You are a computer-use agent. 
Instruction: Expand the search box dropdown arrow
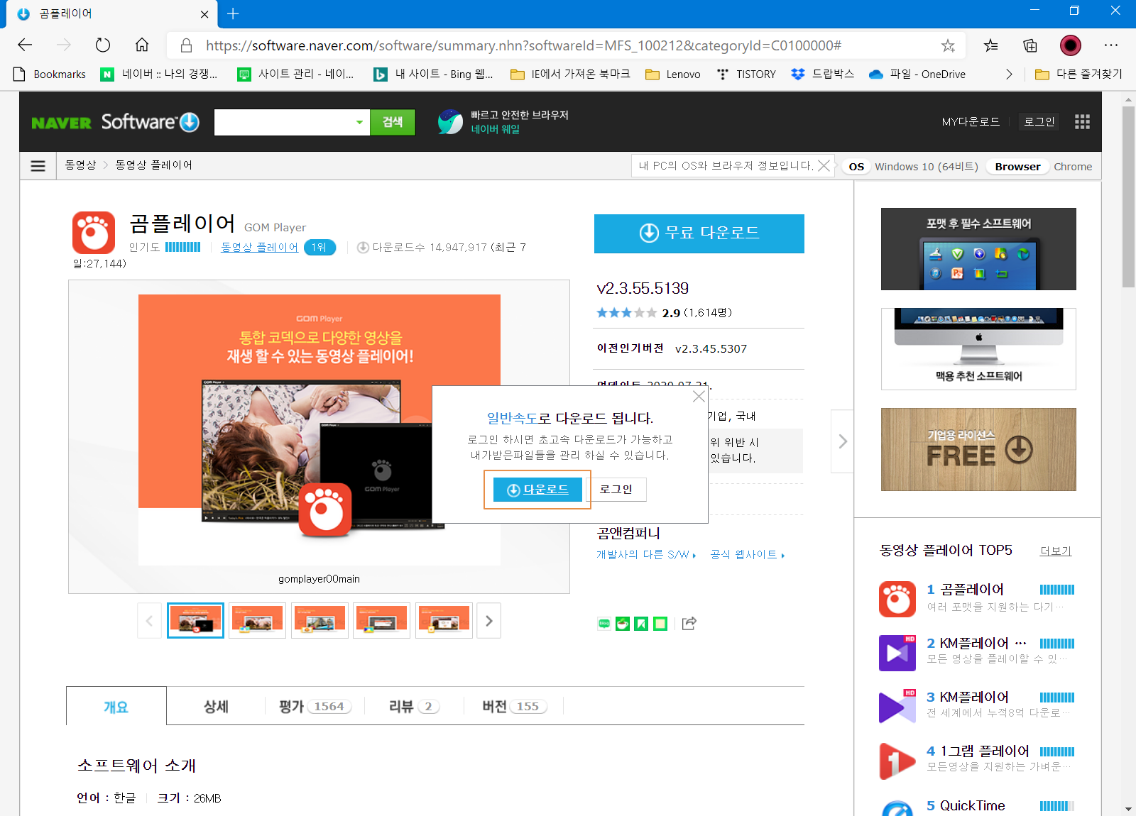pyautogui.click(x=359, y=122)
